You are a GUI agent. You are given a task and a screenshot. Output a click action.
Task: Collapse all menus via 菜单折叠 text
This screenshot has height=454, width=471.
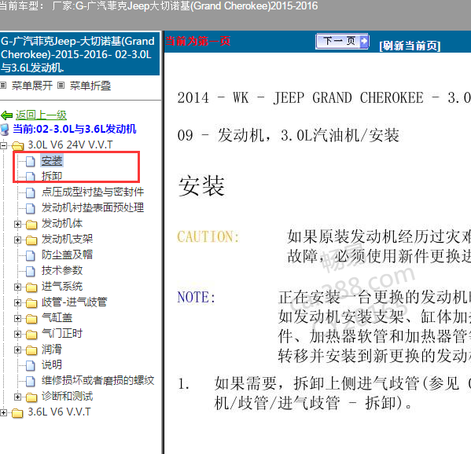coord(90,86)
